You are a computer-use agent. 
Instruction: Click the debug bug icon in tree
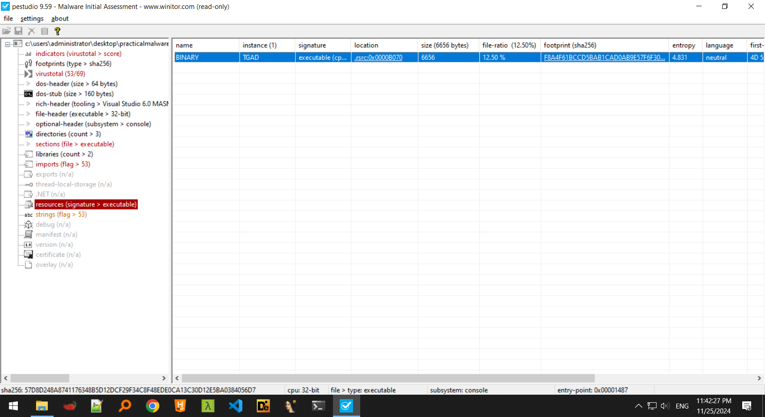pyautogui.click(x=29, y=225)
